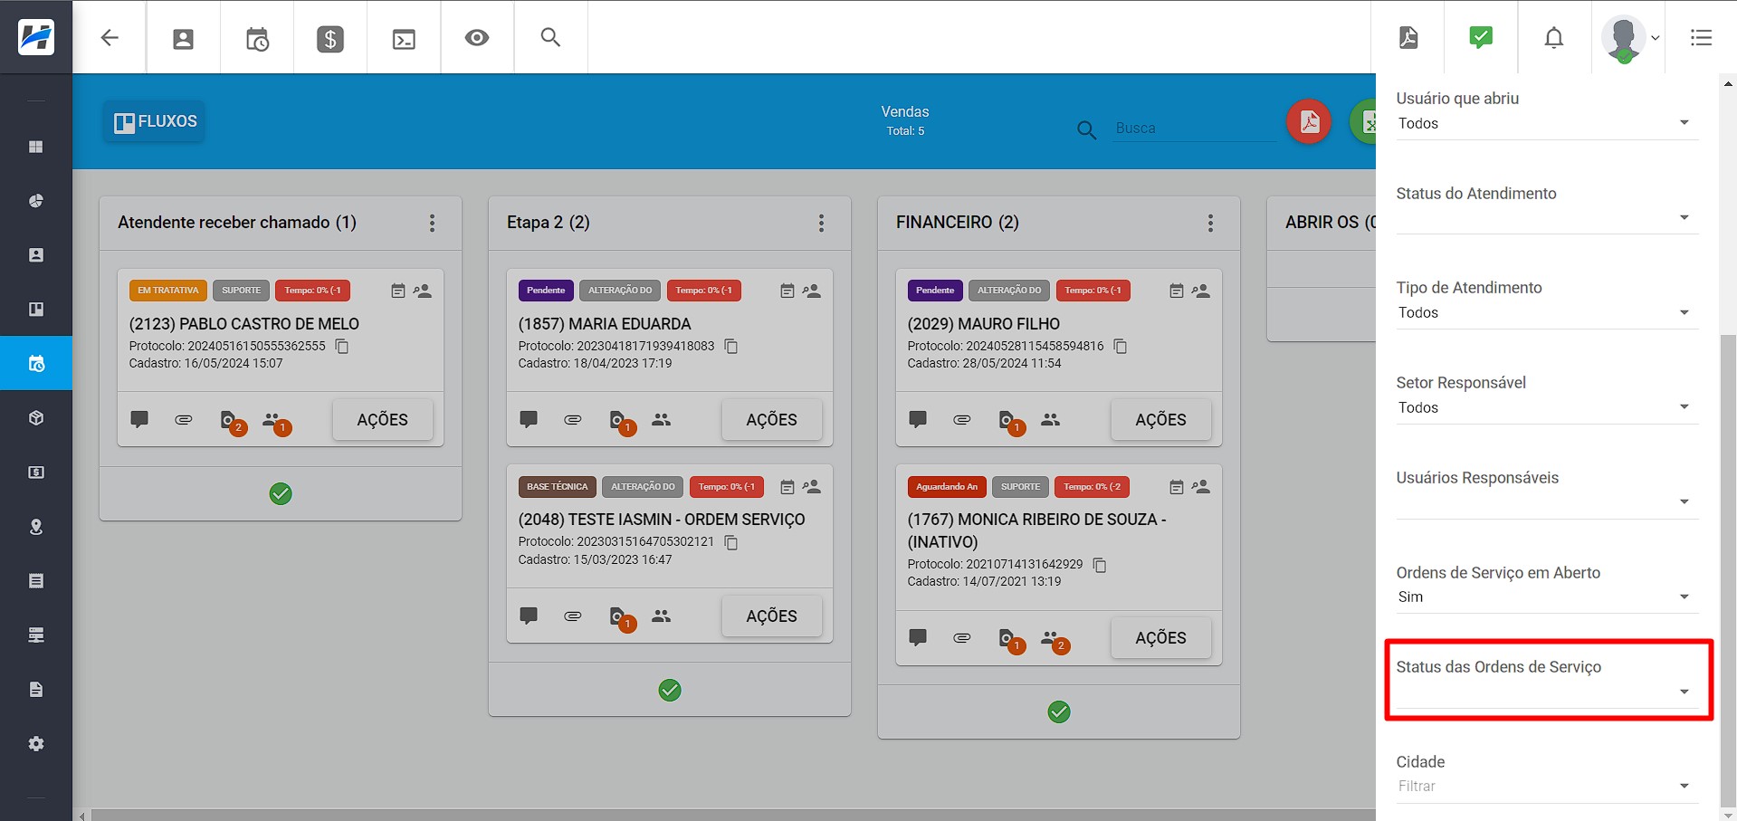Copy protocol number of MAURO FILHO card

coord(1121,346)
